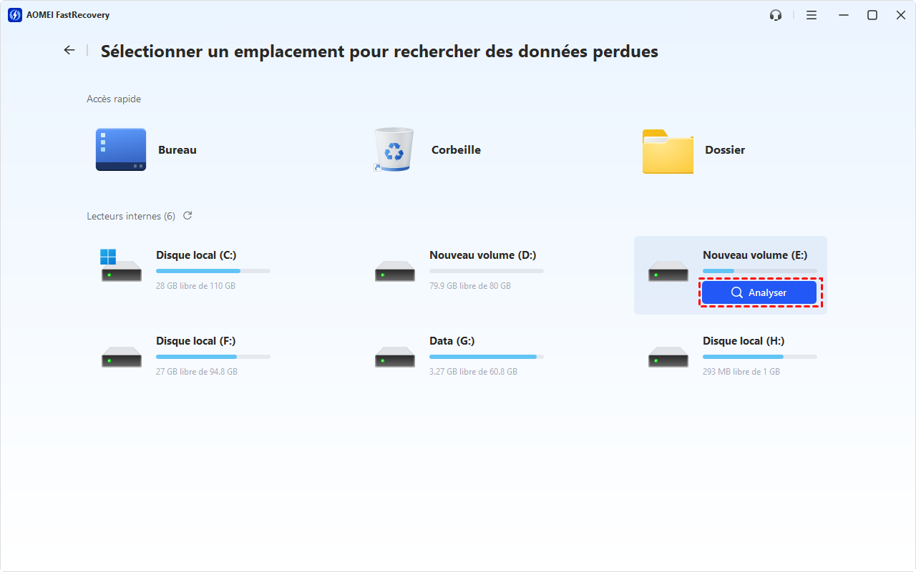The height and width of the screenshot is (572, 916).
Task: Refresh the internal drives list
Action: click(x=187, y=215)
